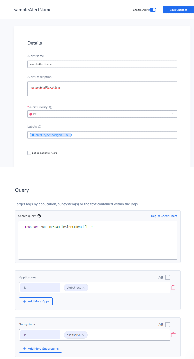The width and height of the screenshot is (194, 359).
Task: Open the Applications 'Is' operator selector
Action: coord(40,288)
